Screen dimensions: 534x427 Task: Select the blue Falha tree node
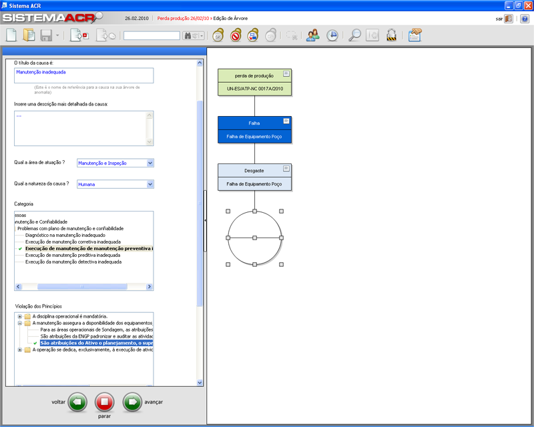click(254, 129)
